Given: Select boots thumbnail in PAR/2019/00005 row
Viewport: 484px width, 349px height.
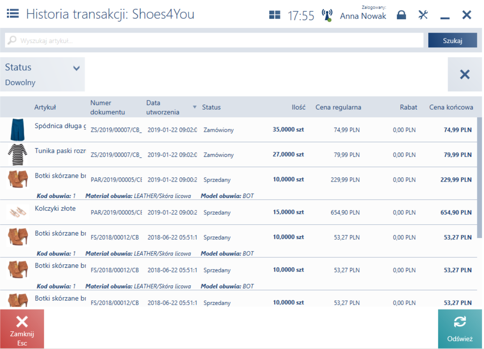Looking at the screenshot, I should tap(18, 179).
